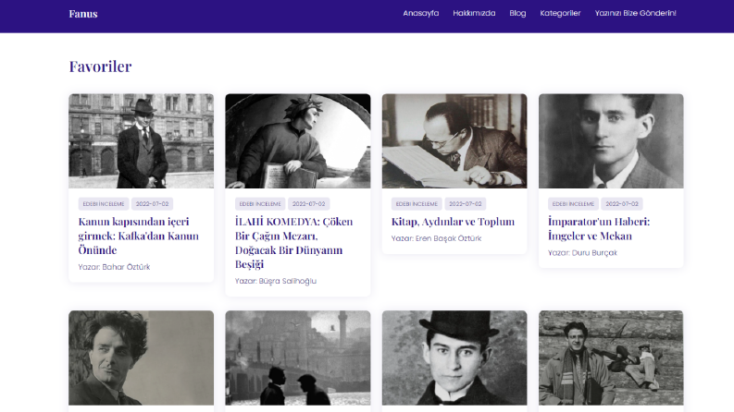Open the Kafka bowler hat portrait thumbnail
Viewport: 734px width, 412px height.
pos(454,357)
